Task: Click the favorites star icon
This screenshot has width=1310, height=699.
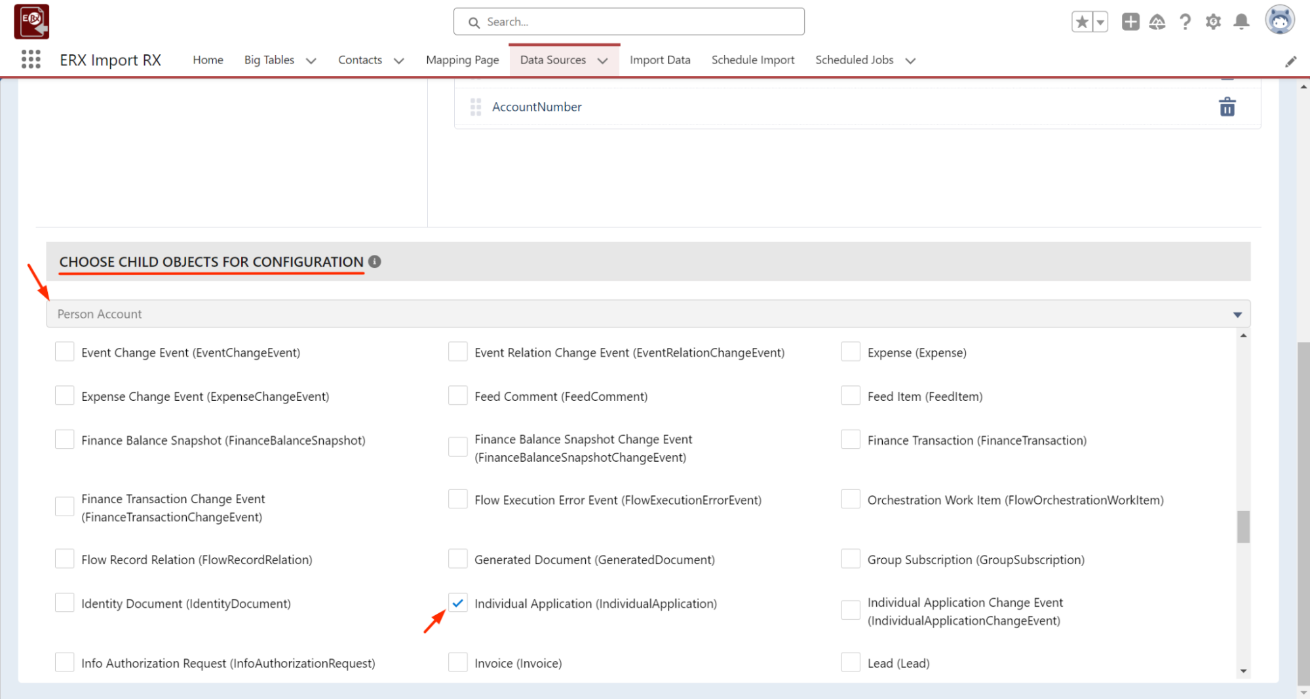Action: coord(1082,22)
